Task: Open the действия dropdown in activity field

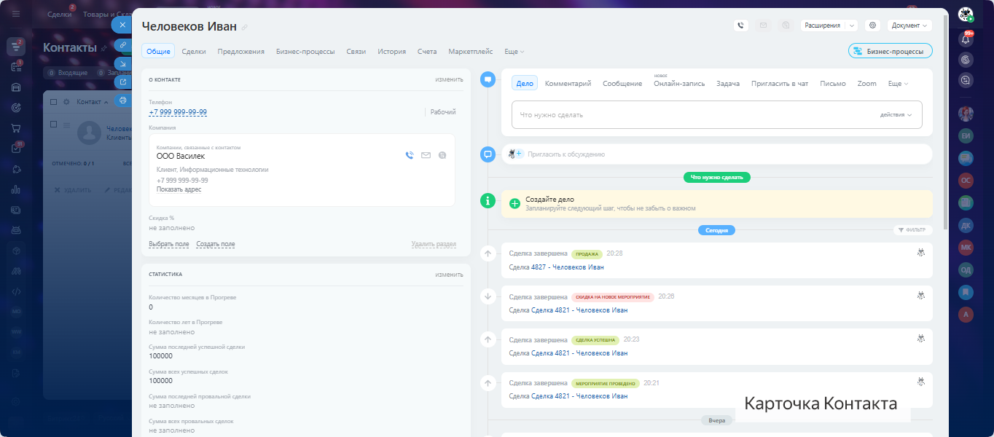Action: coord(896,115)
